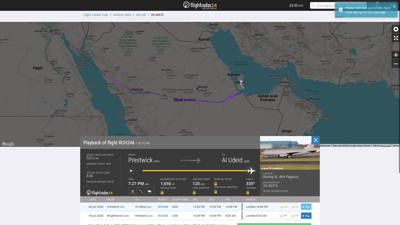
Task: Open the RCH246 link in the 19 Jun row
Action: pos(163,216)
